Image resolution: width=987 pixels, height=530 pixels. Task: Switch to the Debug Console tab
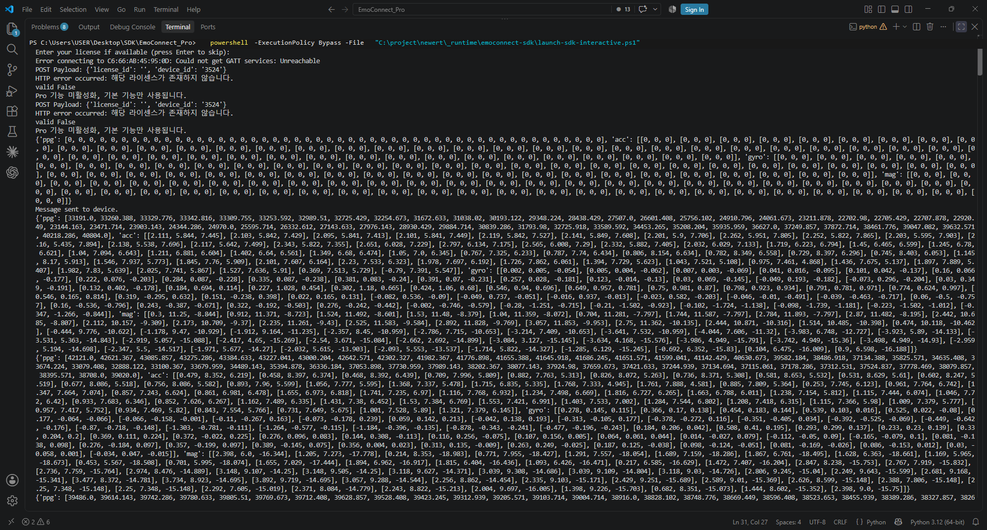[x=132, y=27]
